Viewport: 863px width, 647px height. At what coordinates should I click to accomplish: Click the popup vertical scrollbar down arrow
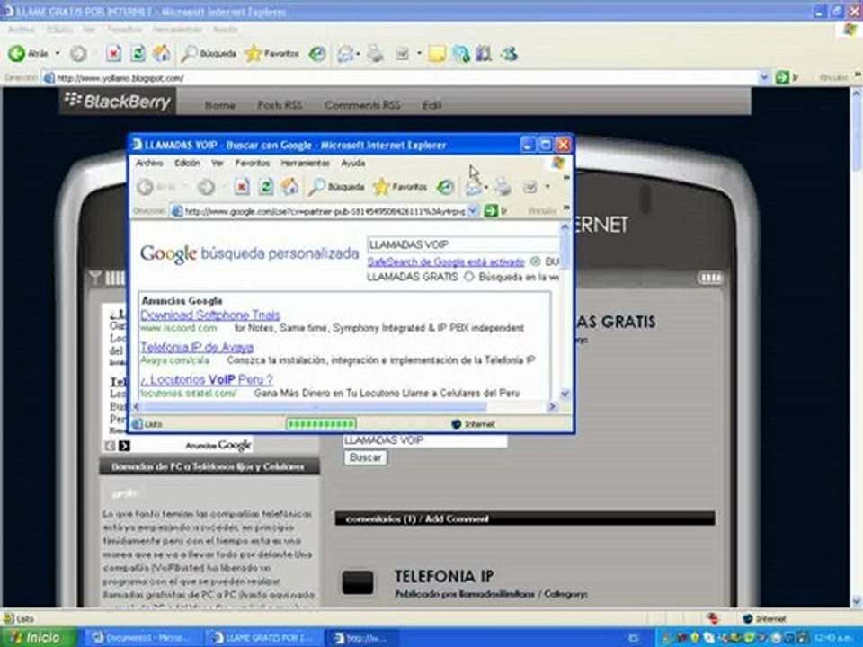click(x=565, y=394)
